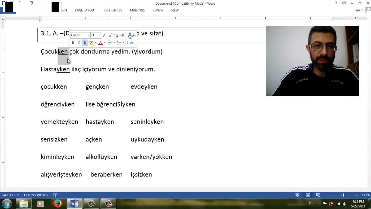Toggle bold in the mini toolbar

click(73, 43)
